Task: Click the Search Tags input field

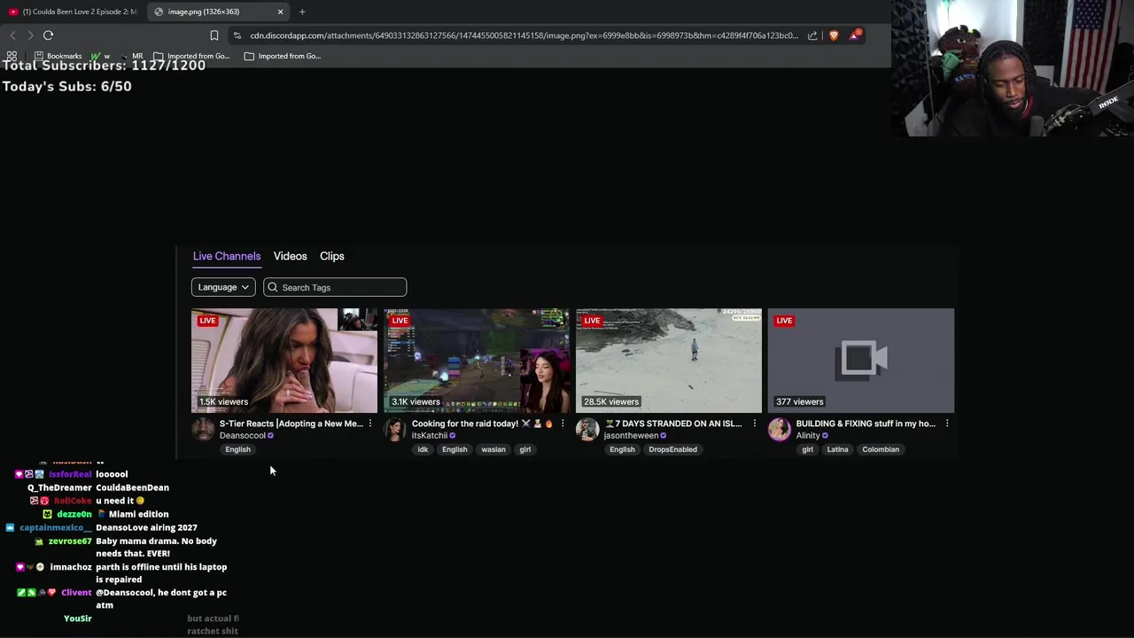Action: click(335, 287)
